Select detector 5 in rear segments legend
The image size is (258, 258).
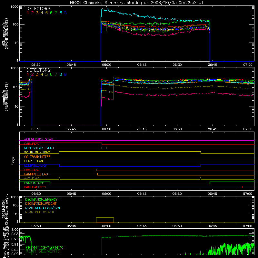click(x=46, y=74)
